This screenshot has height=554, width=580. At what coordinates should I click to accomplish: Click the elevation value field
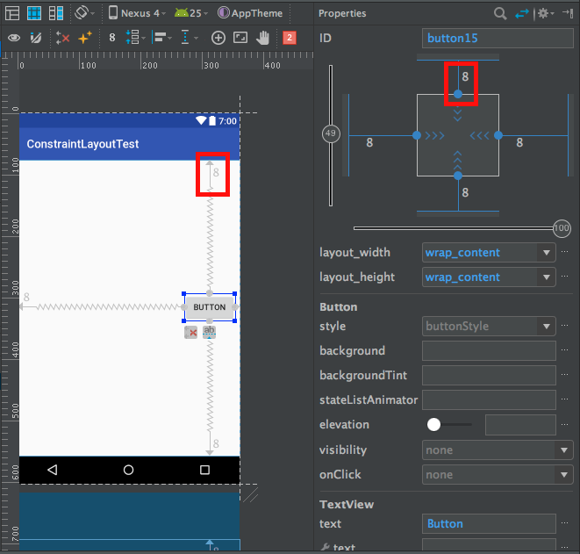(520, 425)
